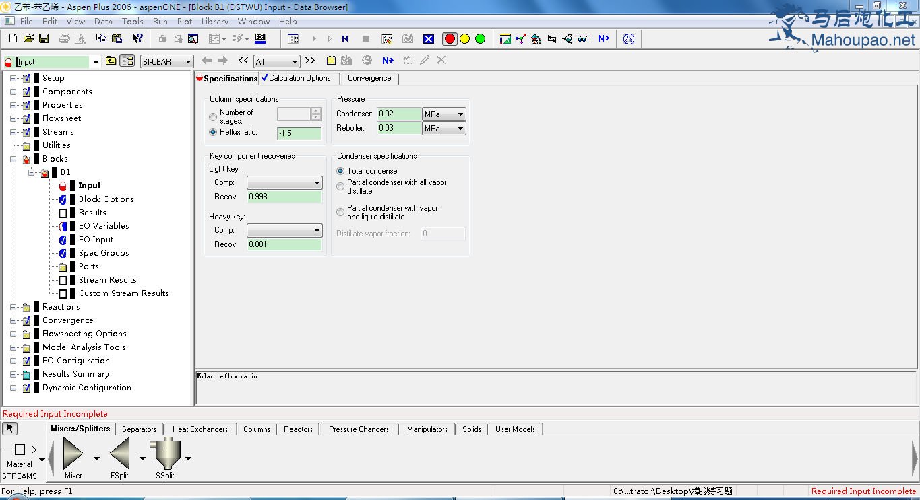Click Heavy key Recov 0.001 field

tap(284, 244)
